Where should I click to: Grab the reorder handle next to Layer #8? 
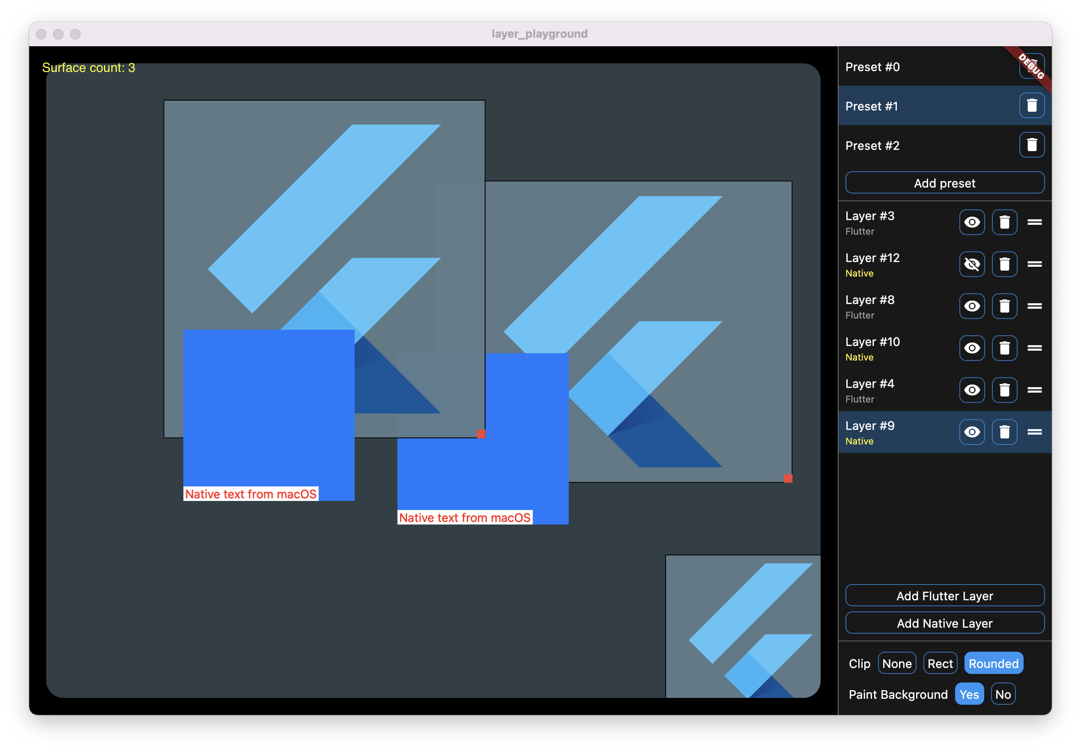click(1035, 306)
